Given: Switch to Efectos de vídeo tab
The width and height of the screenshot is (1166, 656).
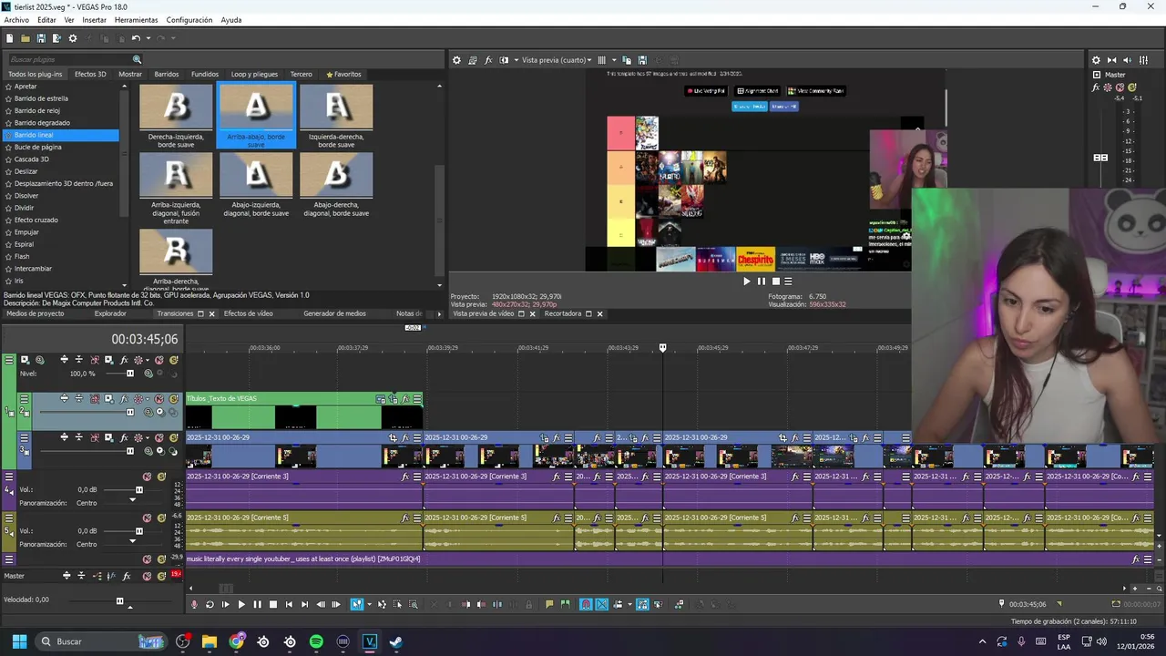Looking at the screenshot, I should coord(248,313).
